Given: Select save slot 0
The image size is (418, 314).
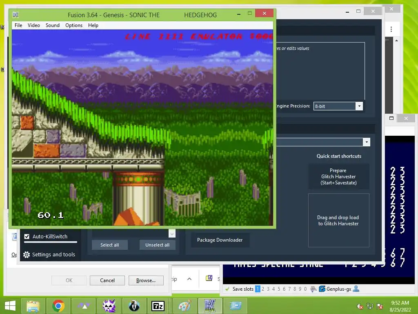Looking at the screenshot, I should click(x=305, y=289).
